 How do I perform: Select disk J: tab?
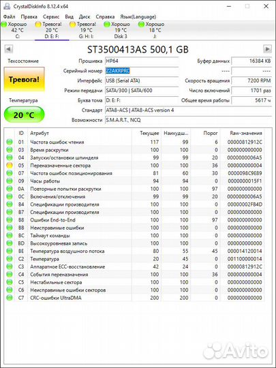(155, 30)
